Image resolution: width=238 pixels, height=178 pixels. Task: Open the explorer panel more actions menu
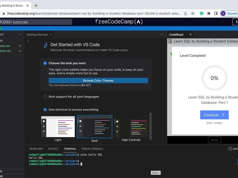19,34
